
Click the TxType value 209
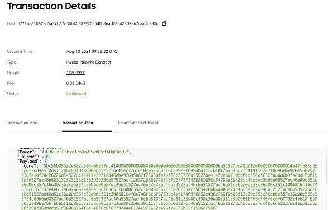coord(46,157)
